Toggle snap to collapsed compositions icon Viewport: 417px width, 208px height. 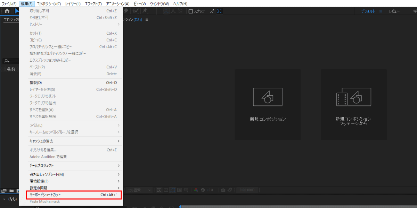[219, 11]
